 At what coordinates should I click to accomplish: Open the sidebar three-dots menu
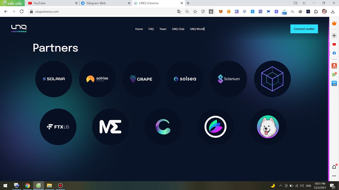click(334, 176)
